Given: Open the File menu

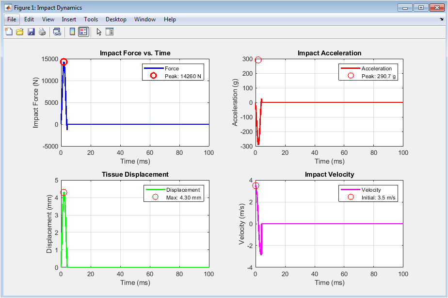Looking at the screenshot, I should point(12,19).
